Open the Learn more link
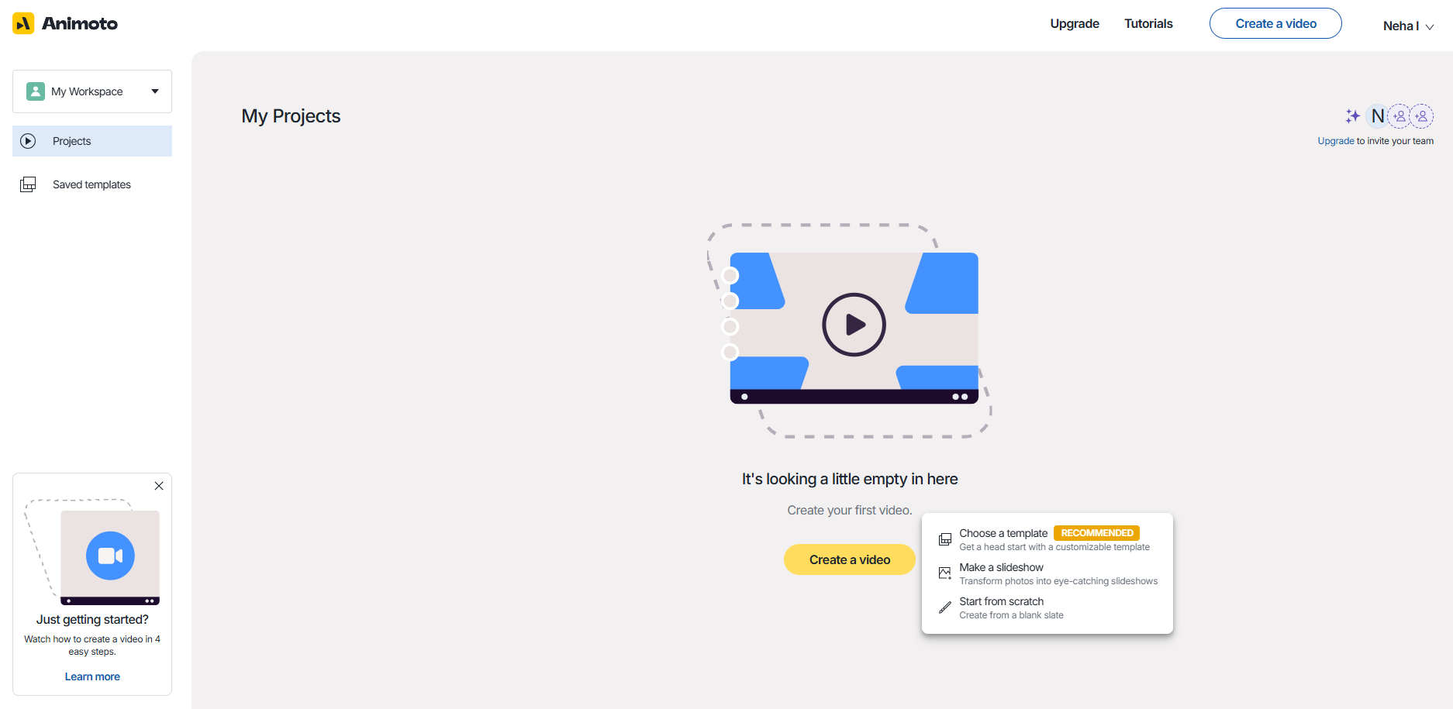The image size is (1453, 709). click(92, 676)
